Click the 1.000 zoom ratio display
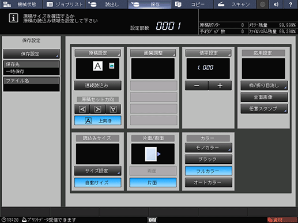This screenshot has width=298, height=223. (x=208, y=68)
